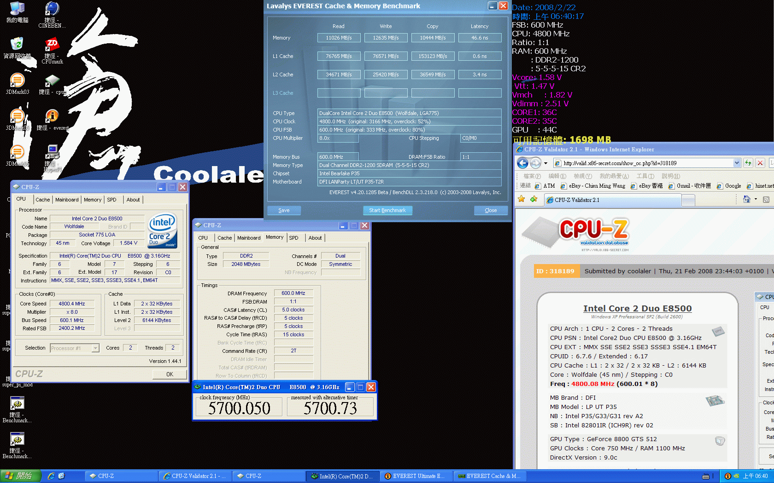Screen dimensions: 774x483
Task: Switch to SPD tab in CPU-Z memory window
Action: 294,238
